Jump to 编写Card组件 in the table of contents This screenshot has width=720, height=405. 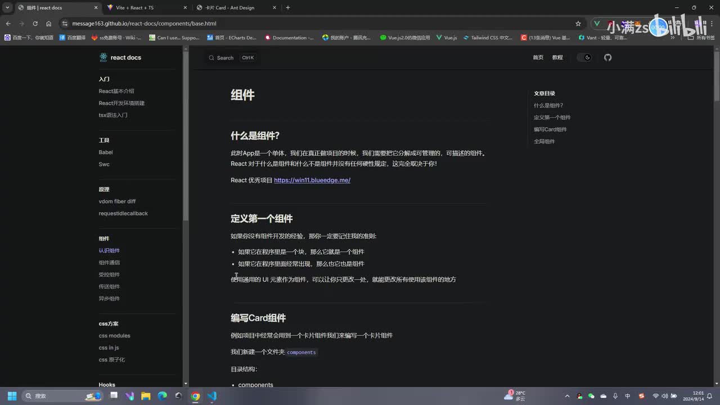click(x=550, y=129)
